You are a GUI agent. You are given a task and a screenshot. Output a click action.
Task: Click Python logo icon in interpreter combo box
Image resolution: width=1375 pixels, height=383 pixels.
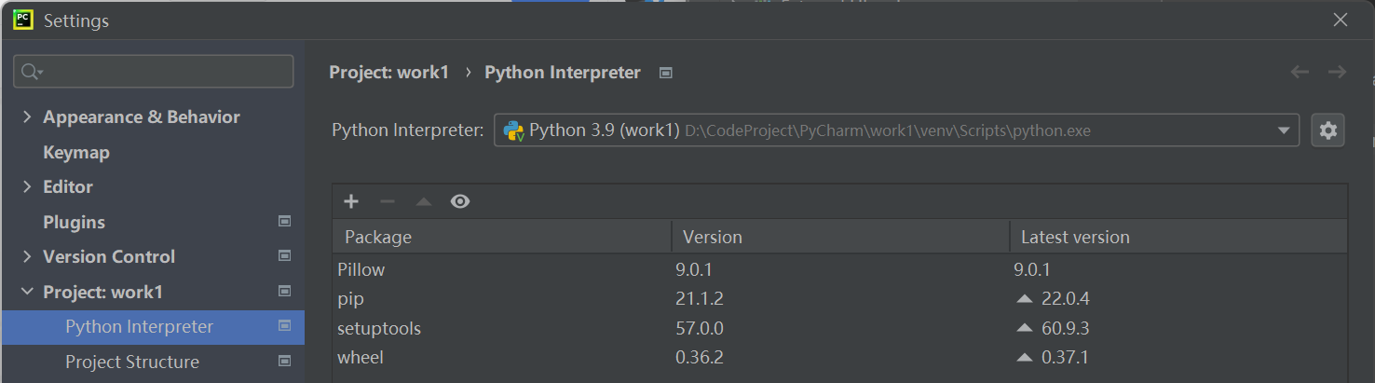(513, 130)
